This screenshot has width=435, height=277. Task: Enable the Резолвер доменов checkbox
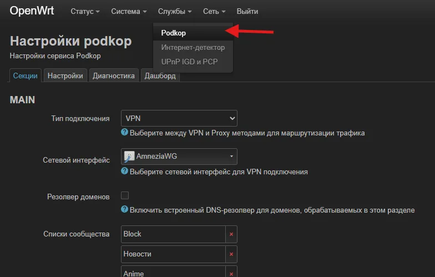click(125, 195)
